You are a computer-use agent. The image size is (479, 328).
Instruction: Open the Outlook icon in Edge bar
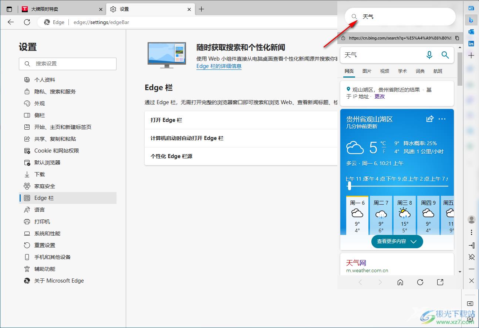click(471, 32)
